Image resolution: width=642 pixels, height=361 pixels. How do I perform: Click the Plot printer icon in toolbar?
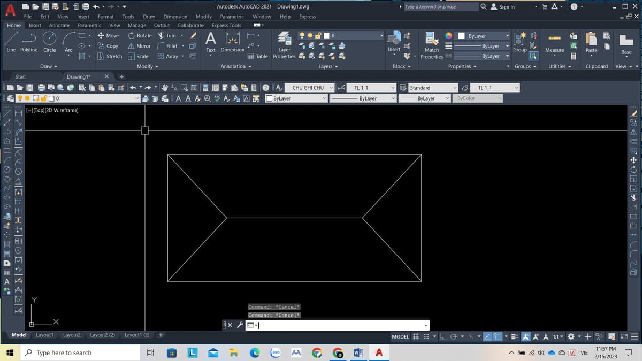point(40,88)
